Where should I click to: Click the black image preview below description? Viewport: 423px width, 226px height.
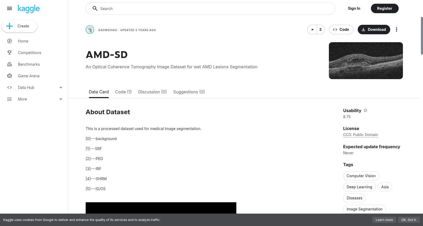[x=161, y=208]
